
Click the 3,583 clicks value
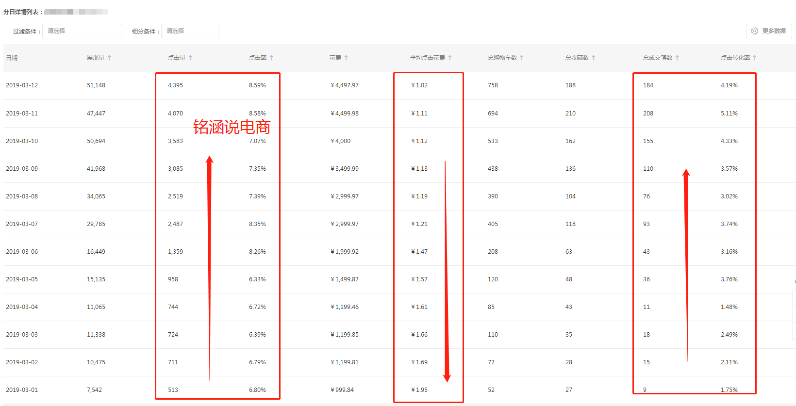point(175,141)
